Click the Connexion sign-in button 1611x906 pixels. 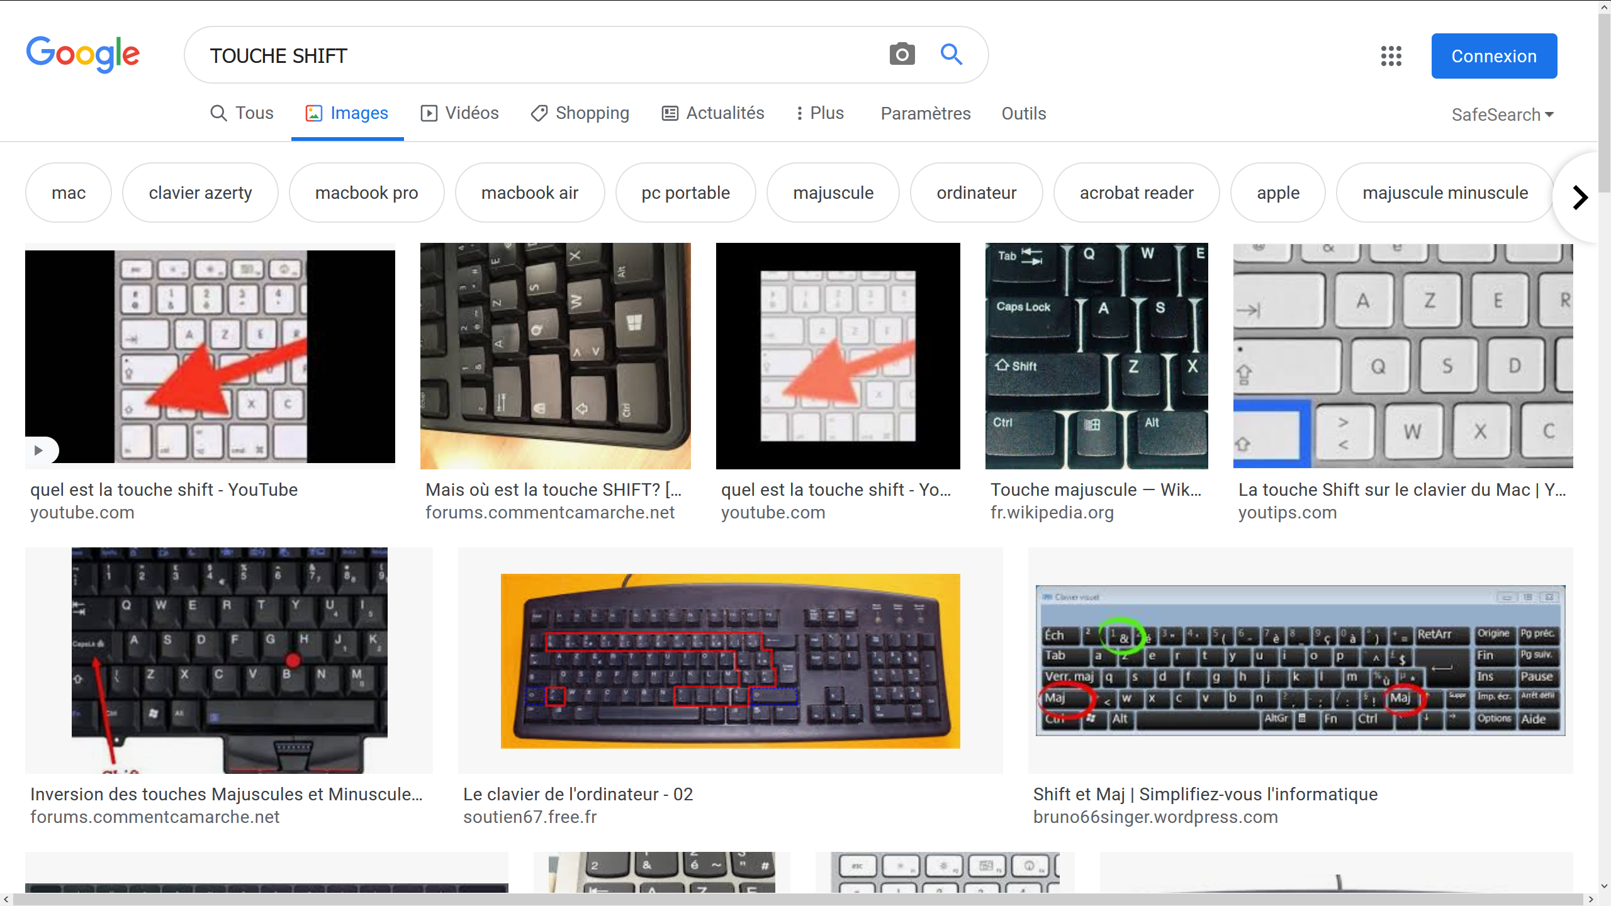click(1494, 56)
